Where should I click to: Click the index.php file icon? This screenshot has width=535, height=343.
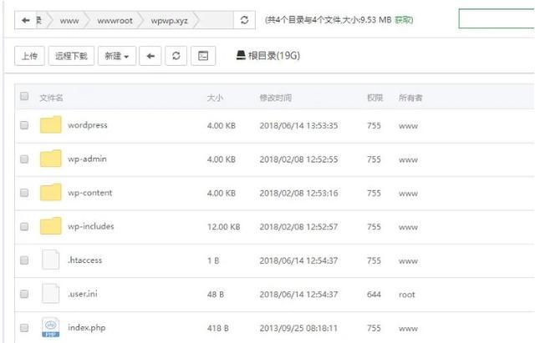pos(51,328)
